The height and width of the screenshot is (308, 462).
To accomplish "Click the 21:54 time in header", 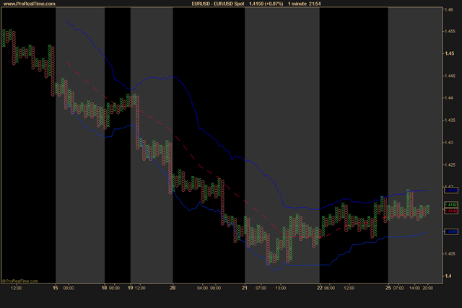I will click(315, 4).
